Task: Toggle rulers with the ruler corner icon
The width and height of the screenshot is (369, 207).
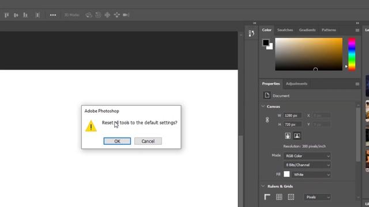Action: (x=267, y=197)
